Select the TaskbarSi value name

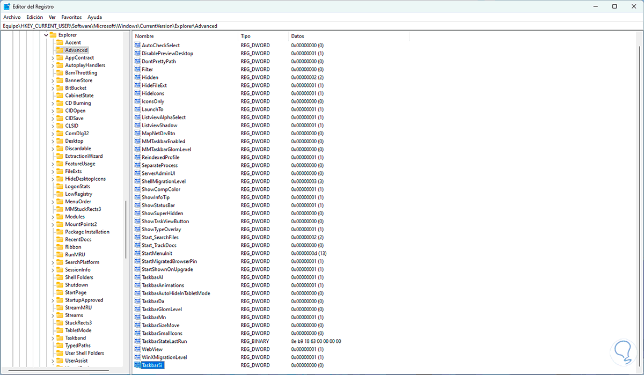point(152,365)
